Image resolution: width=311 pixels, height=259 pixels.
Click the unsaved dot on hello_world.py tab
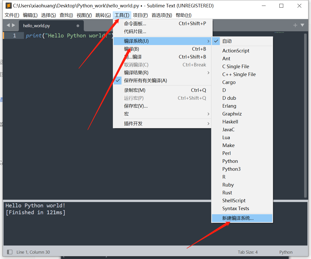pos(78,26)
